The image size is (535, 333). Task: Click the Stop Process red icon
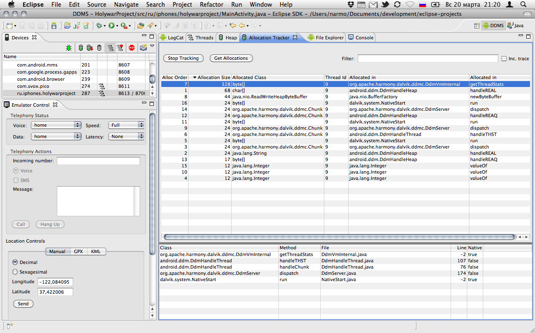tap(132, 48)
